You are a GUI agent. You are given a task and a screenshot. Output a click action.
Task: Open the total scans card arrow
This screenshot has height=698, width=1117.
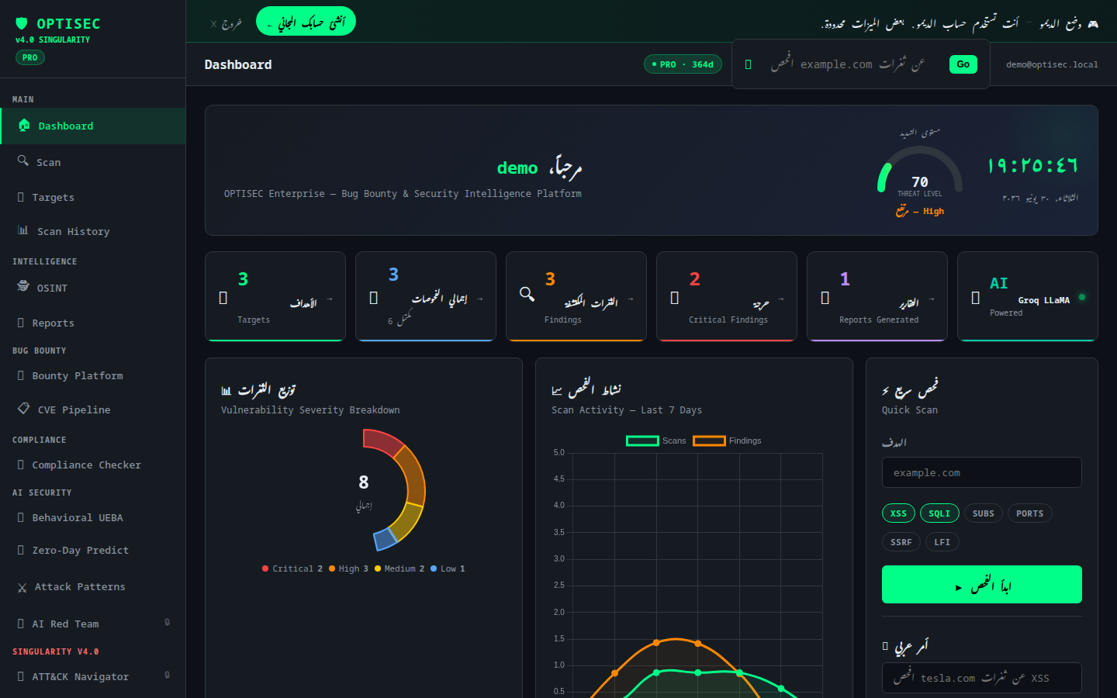(479, 299)
